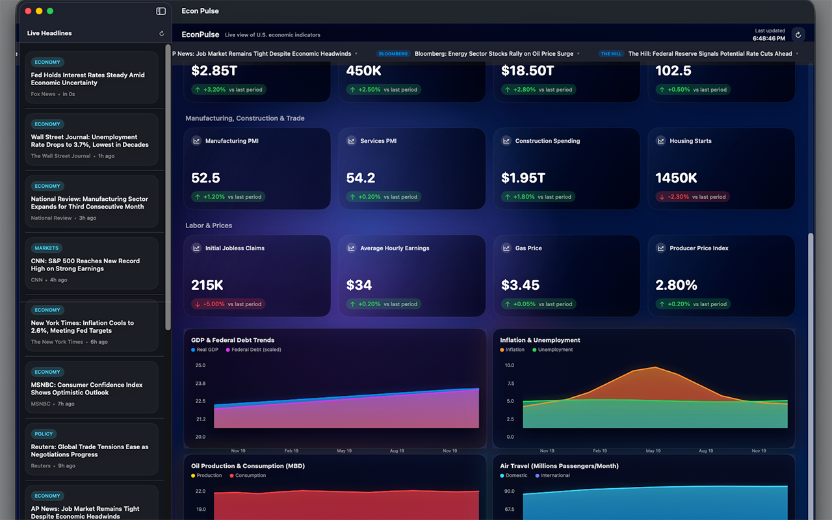Click the Gas Price card icon

click(506, 248)
